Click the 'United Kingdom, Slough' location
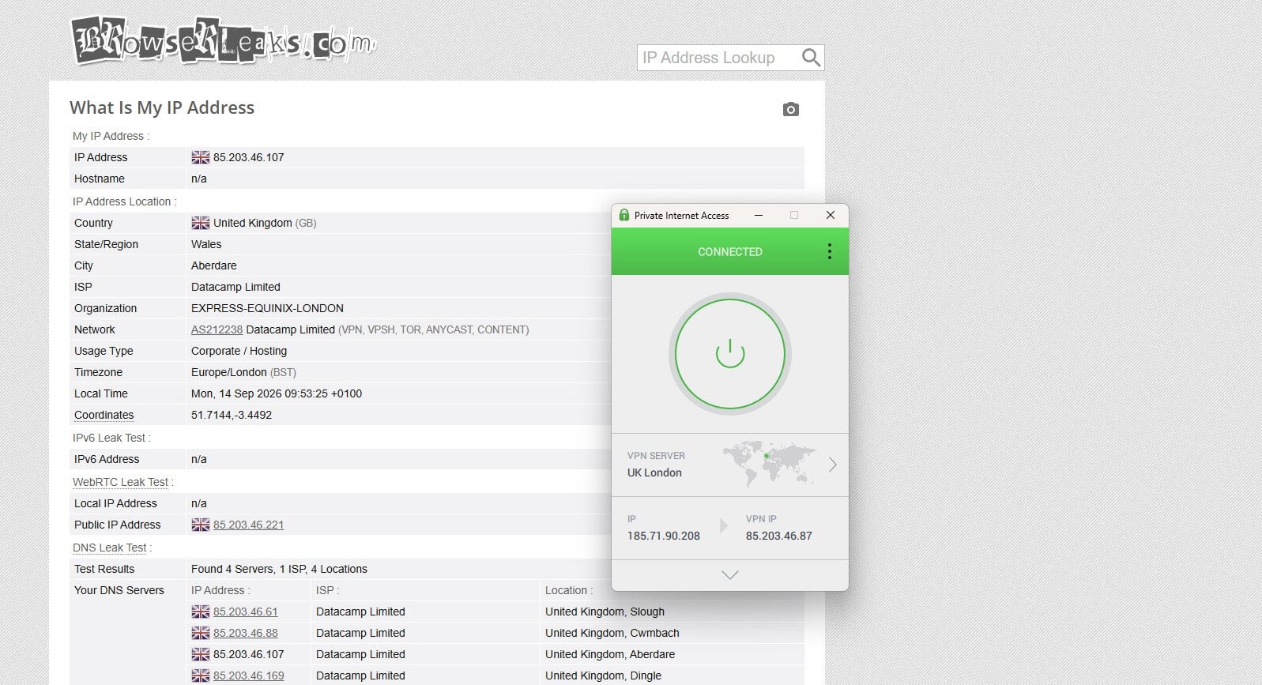Screen dimensions: 1262x685 tap(605, 612)
